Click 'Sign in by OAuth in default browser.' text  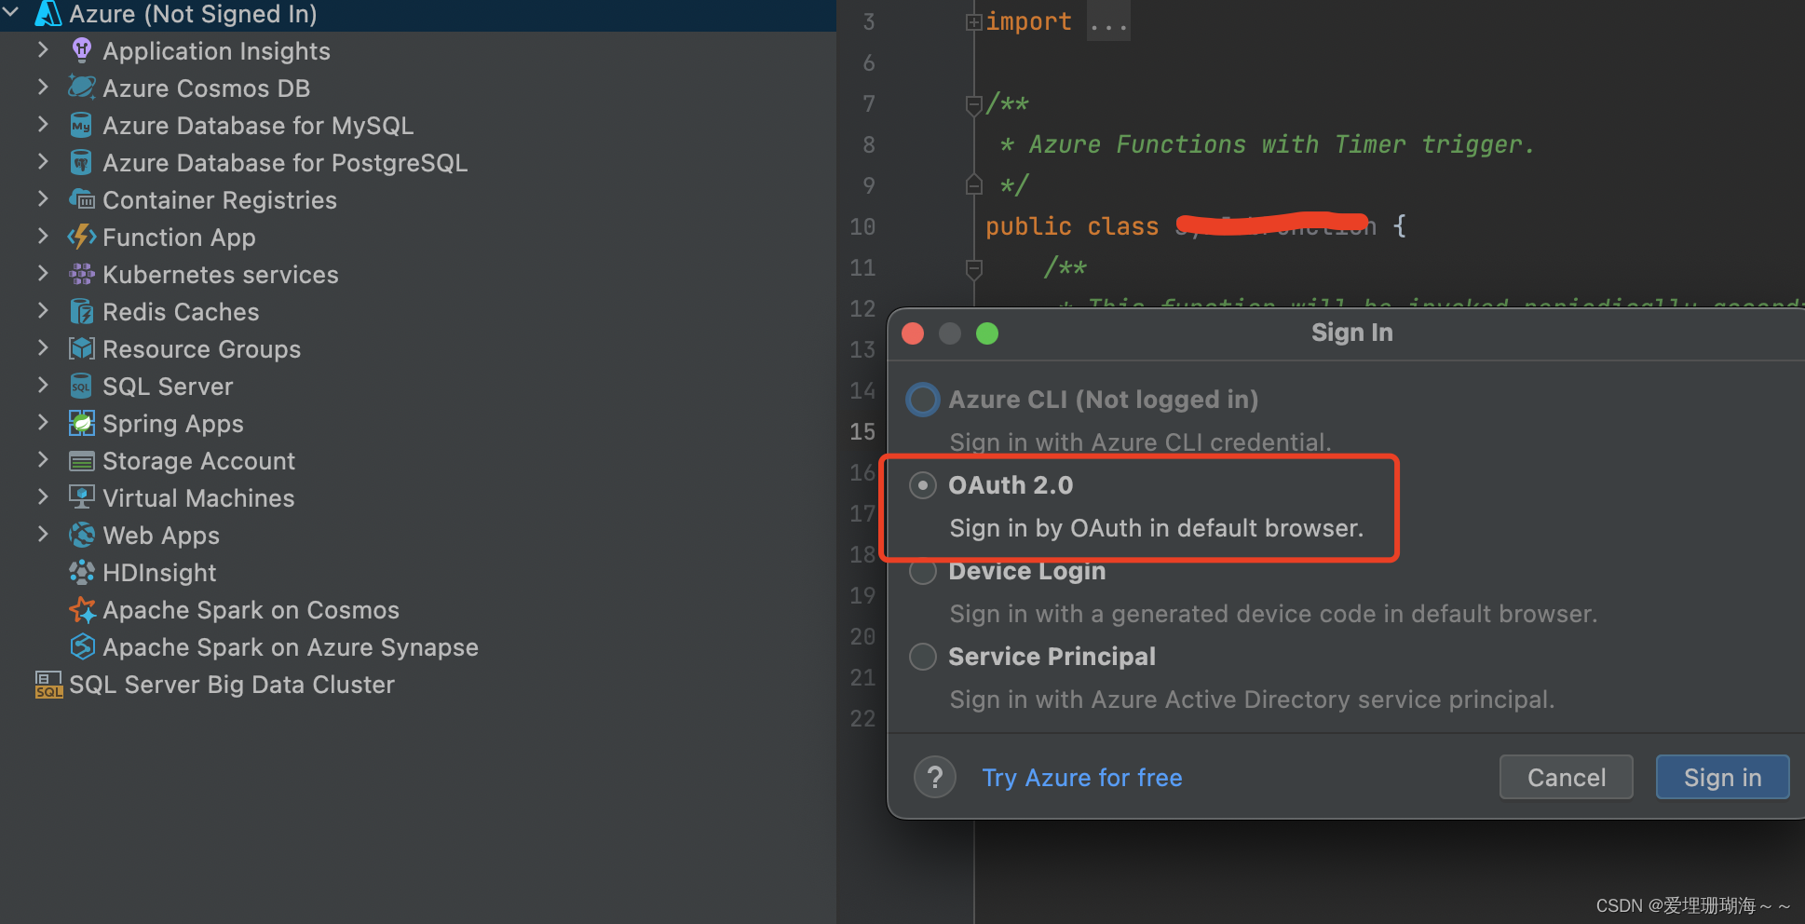click(x=1156, y=528)
